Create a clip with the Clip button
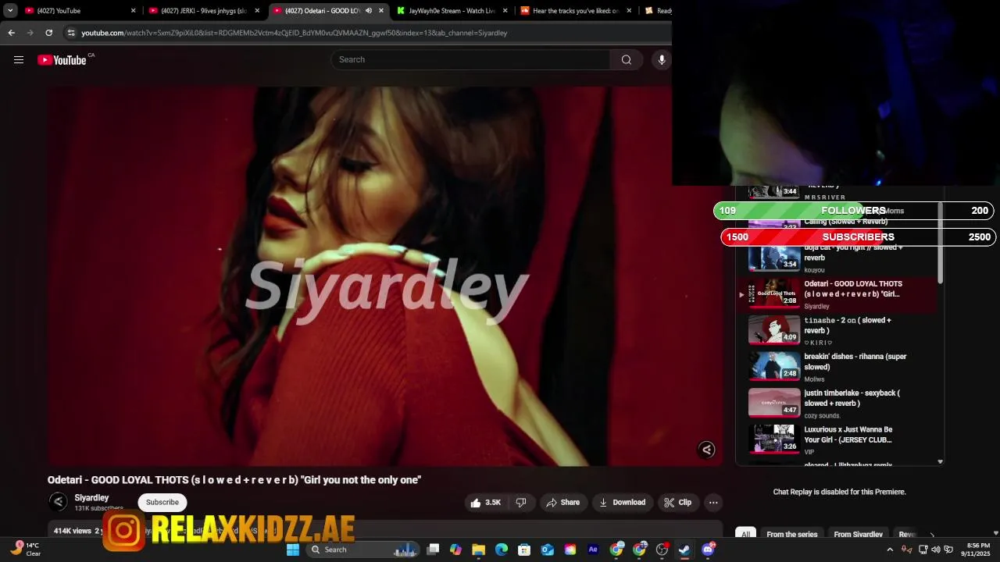The image size is (1000, 562). pyautogui.click(x=678, y=503)
